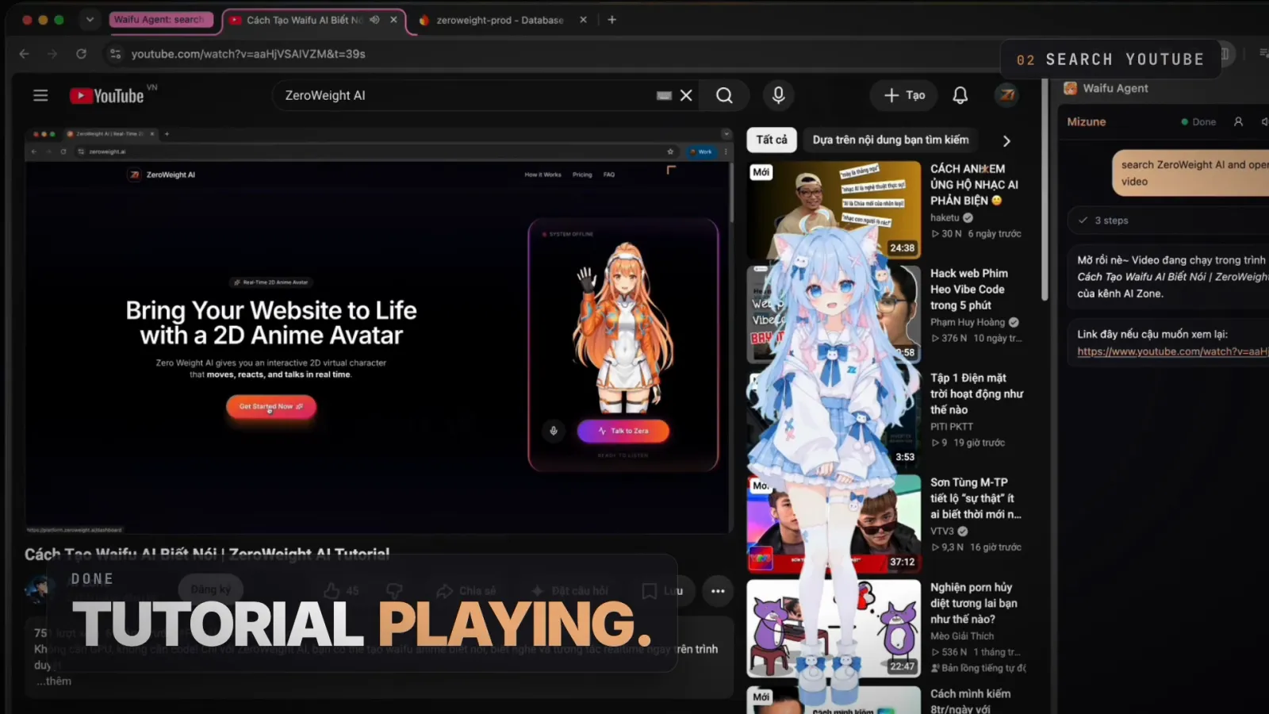Open the Phạm Huy Hoàng channel name
1269x714 pixels.
[968, 322]
